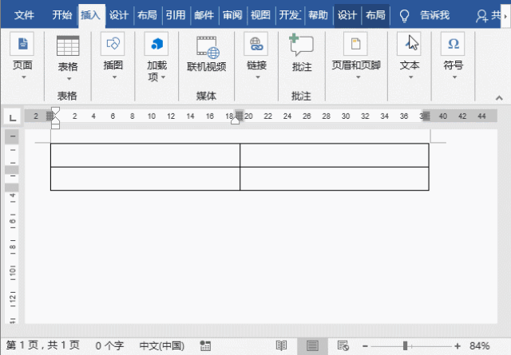Open the 插图 illustrations icon
This screenshot has height=355, width=511.
tap(113, 44)
